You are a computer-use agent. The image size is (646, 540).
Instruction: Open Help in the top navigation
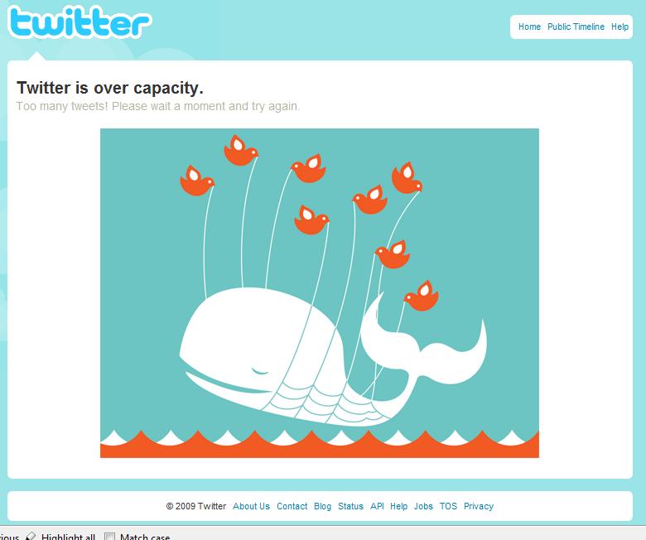click(x=619, y=27)
